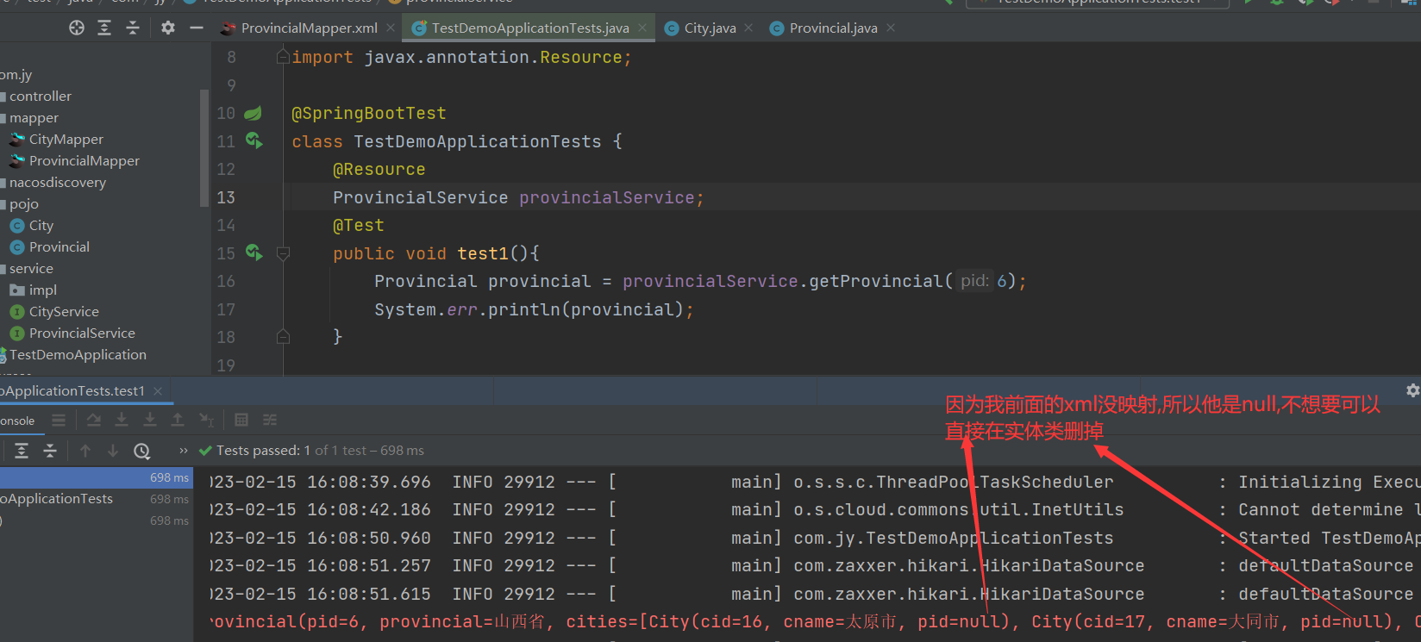Close the TestDemoApplicationTests.java tab

[642, 28]
